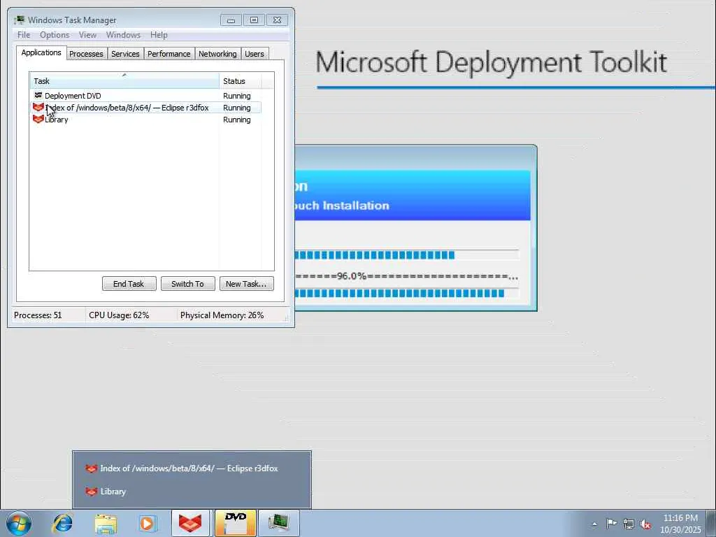Screen dimensions: 716x537
Task: Switch to the Networking tab
Action: [x=218, y=54]
